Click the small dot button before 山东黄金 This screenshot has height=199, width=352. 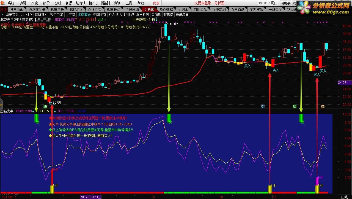(2, 14)
